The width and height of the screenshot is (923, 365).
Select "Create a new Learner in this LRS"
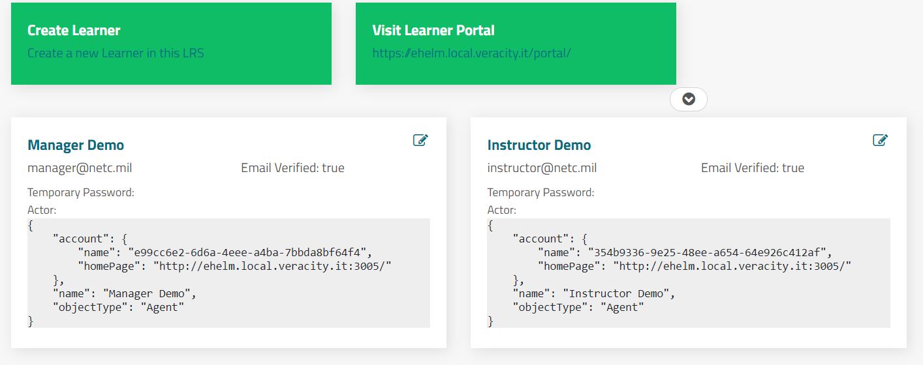pyautogui.click(x=116, y=53)
